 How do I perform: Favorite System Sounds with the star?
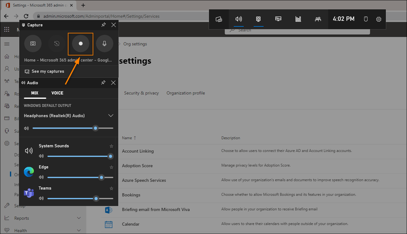[x=111, y=146]
